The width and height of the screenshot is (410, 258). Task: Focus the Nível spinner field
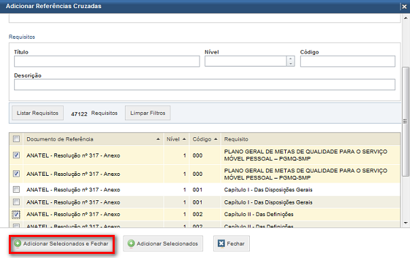coord(246,61)
